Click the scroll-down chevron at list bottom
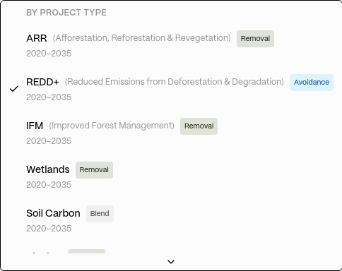 click(x=171, y=262)
